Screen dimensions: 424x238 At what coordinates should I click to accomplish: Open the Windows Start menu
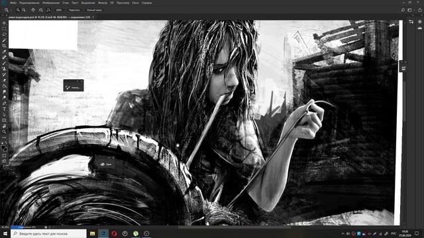click(x=5, y=233)
